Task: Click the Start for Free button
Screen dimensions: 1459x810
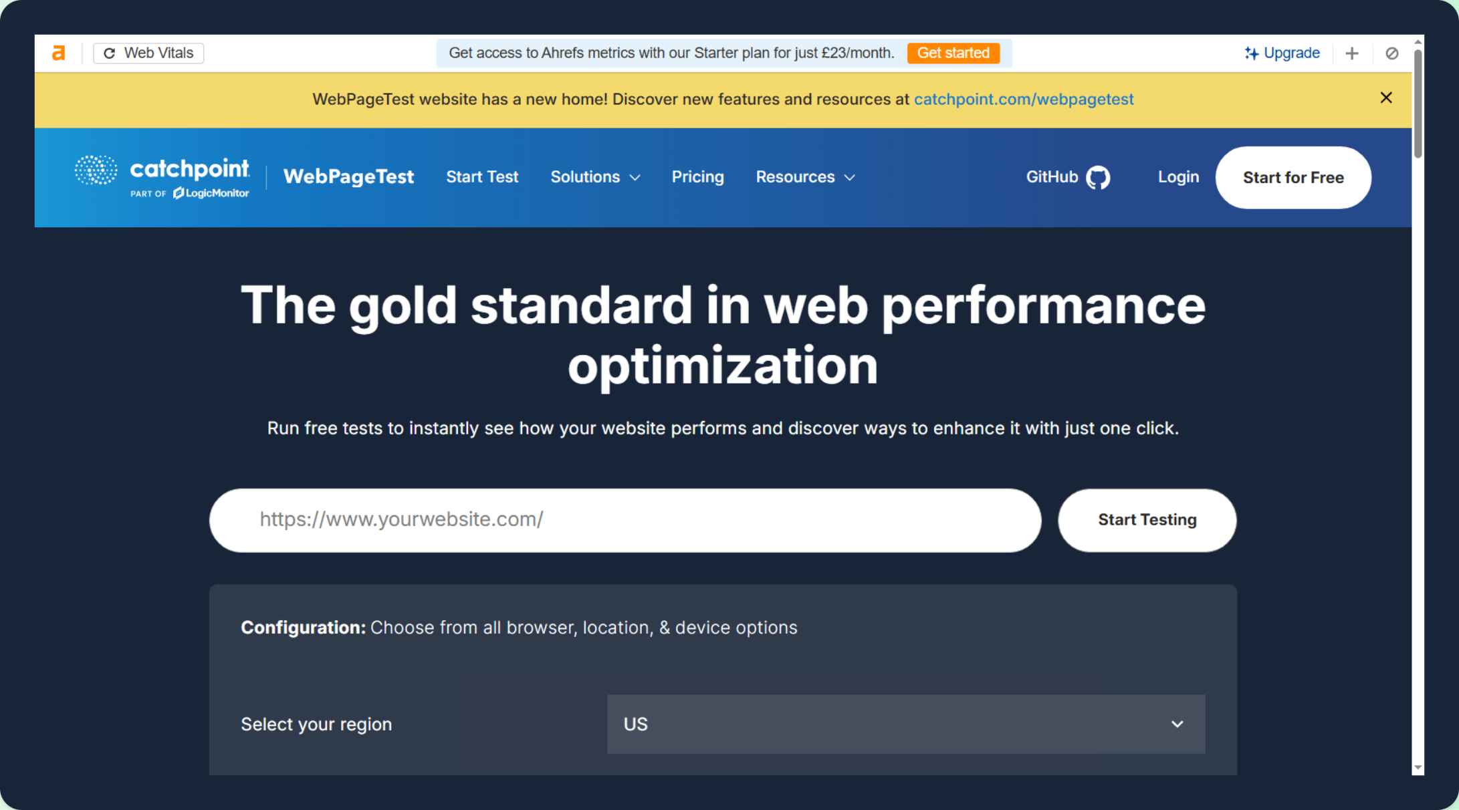Action: (x=1293, y=178)
